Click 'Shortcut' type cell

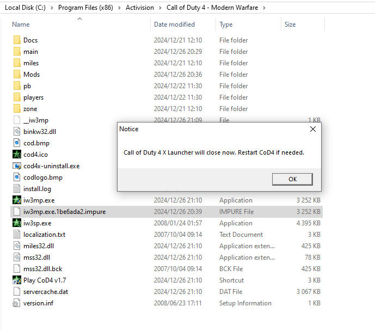231,280
